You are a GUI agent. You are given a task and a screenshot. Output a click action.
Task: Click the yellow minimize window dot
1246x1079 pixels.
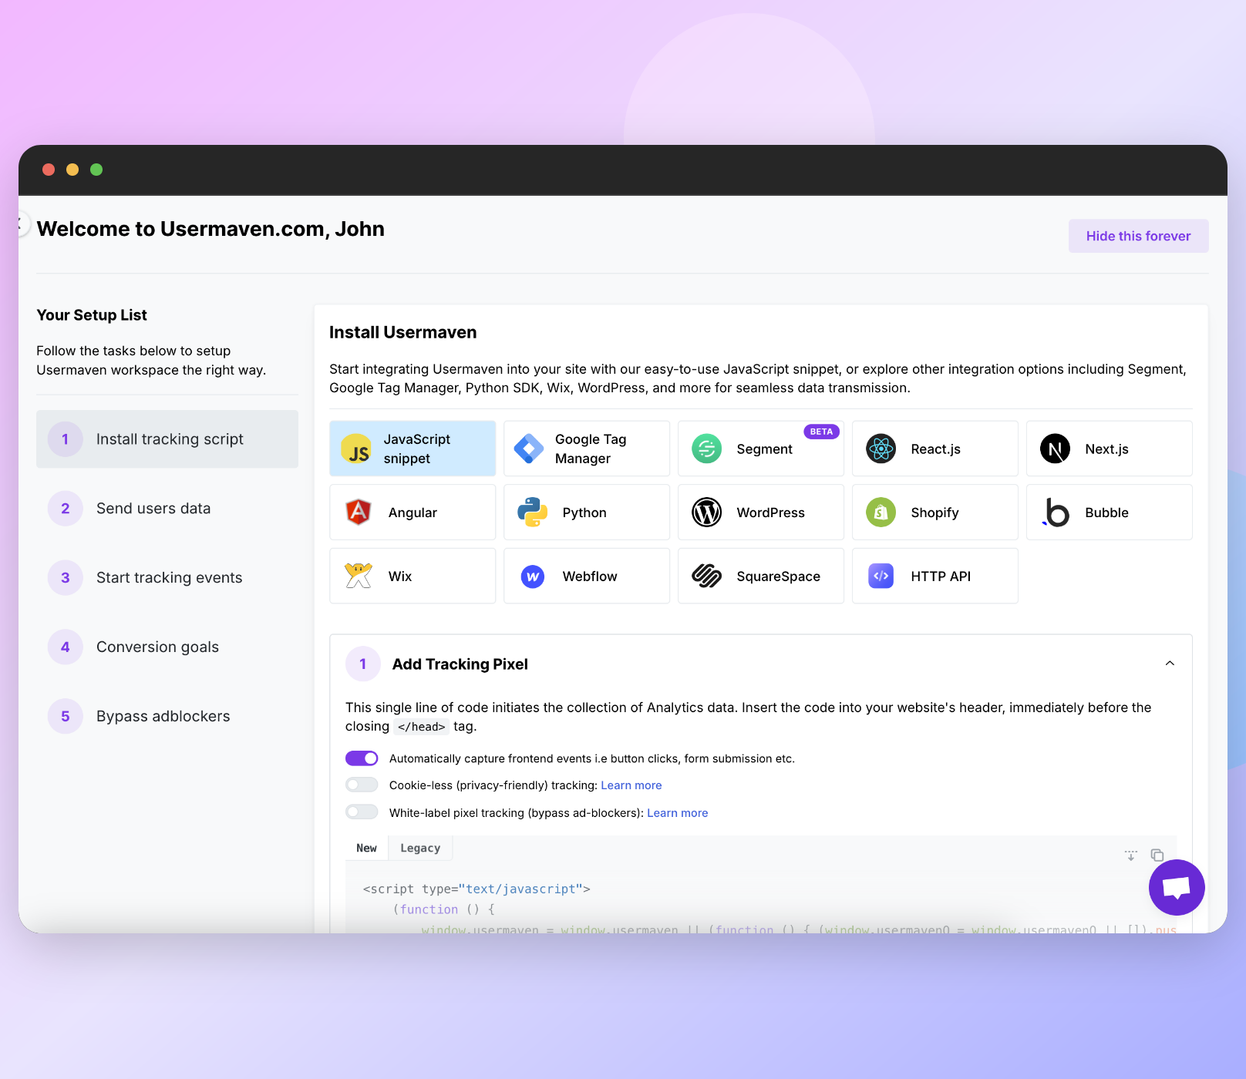click(x=72, y=170)
